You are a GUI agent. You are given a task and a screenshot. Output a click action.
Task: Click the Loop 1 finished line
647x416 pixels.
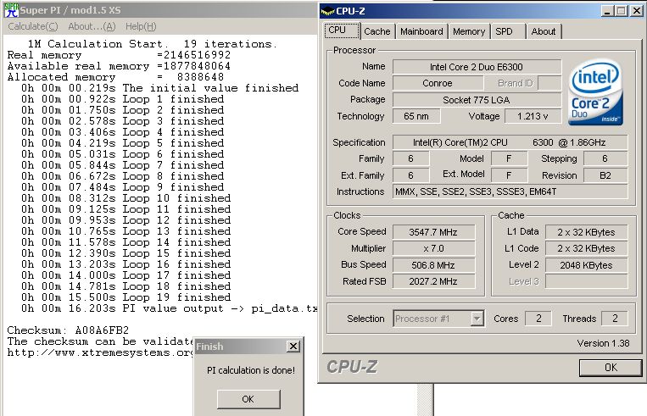point(123,99)
